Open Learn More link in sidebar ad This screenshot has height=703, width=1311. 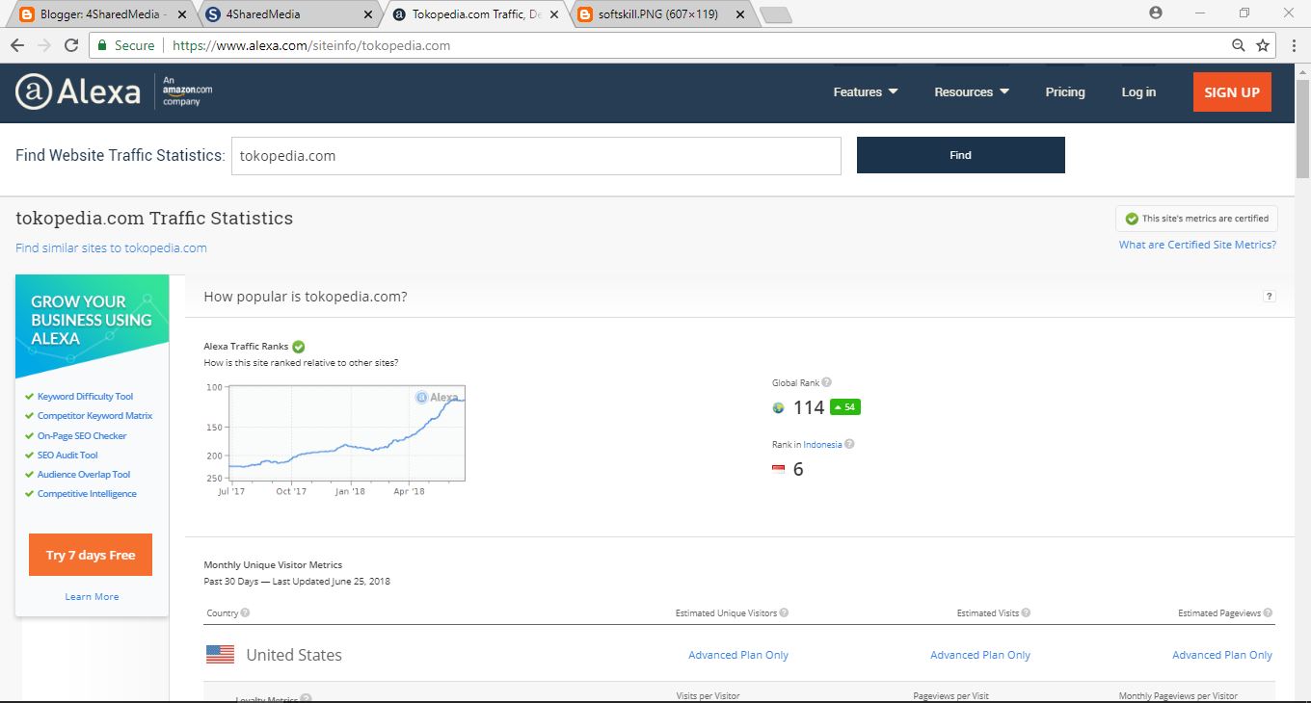92,597
